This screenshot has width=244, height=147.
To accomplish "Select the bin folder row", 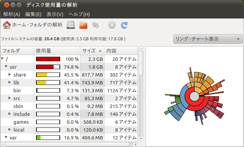I will click(x=69, y=91).
